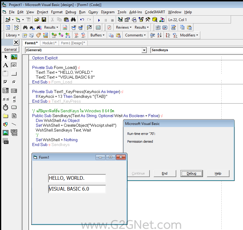Switch to the Module1* code tab
Screen dimensions: 243x230
(x=49, y=43)
